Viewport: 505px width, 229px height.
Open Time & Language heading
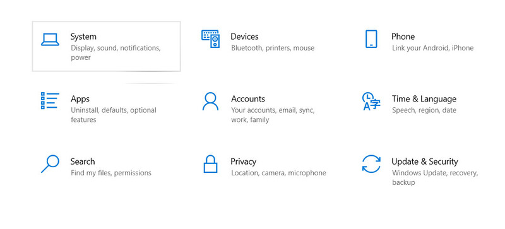424,99
